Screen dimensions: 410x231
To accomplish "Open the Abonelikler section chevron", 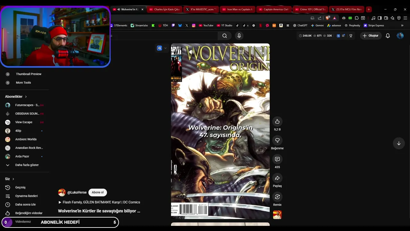I will pos(26,97).
